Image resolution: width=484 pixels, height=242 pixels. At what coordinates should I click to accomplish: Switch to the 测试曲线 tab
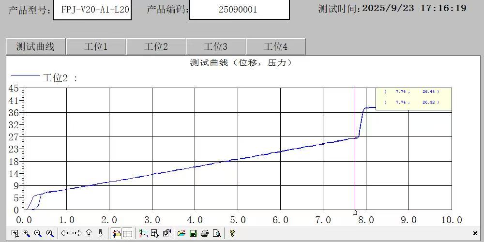tap(35, 47)
